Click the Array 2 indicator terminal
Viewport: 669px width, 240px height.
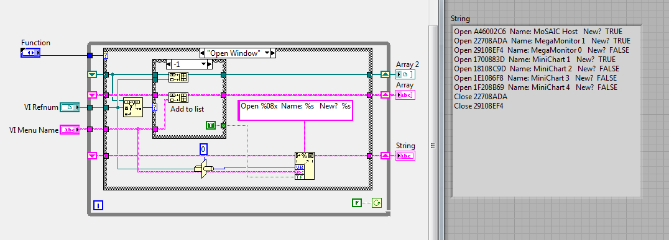pyautogui.click(x=405, y=75)
